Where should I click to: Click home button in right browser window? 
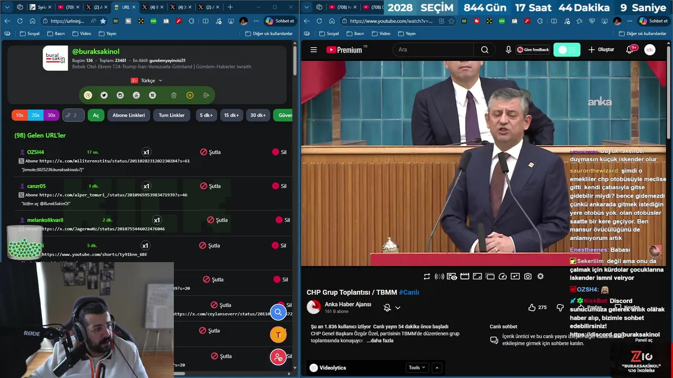332,21
